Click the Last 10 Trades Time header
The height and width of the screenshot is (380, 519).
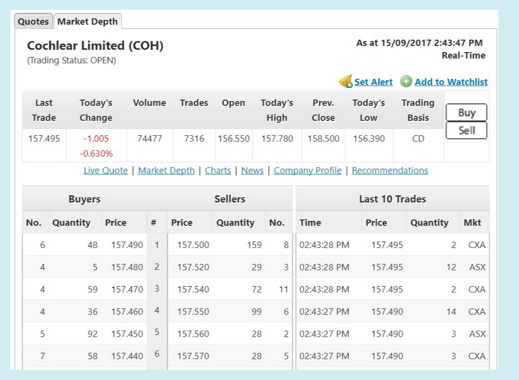click(x=310, y=223)
